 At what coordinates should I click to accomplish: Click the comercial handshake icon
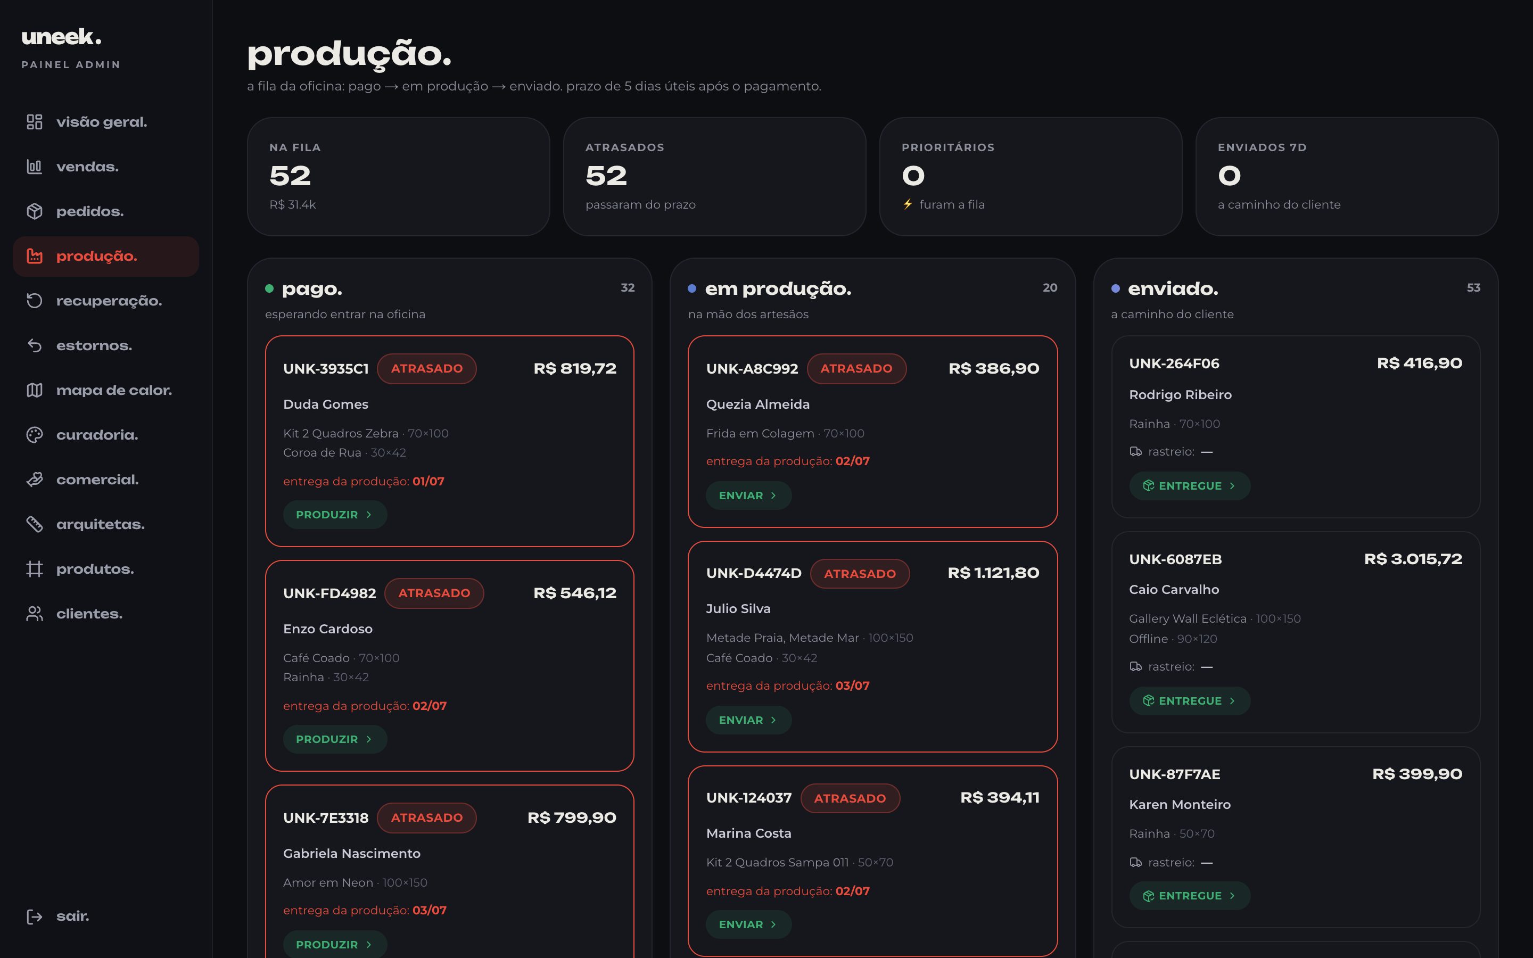[34, 480]
